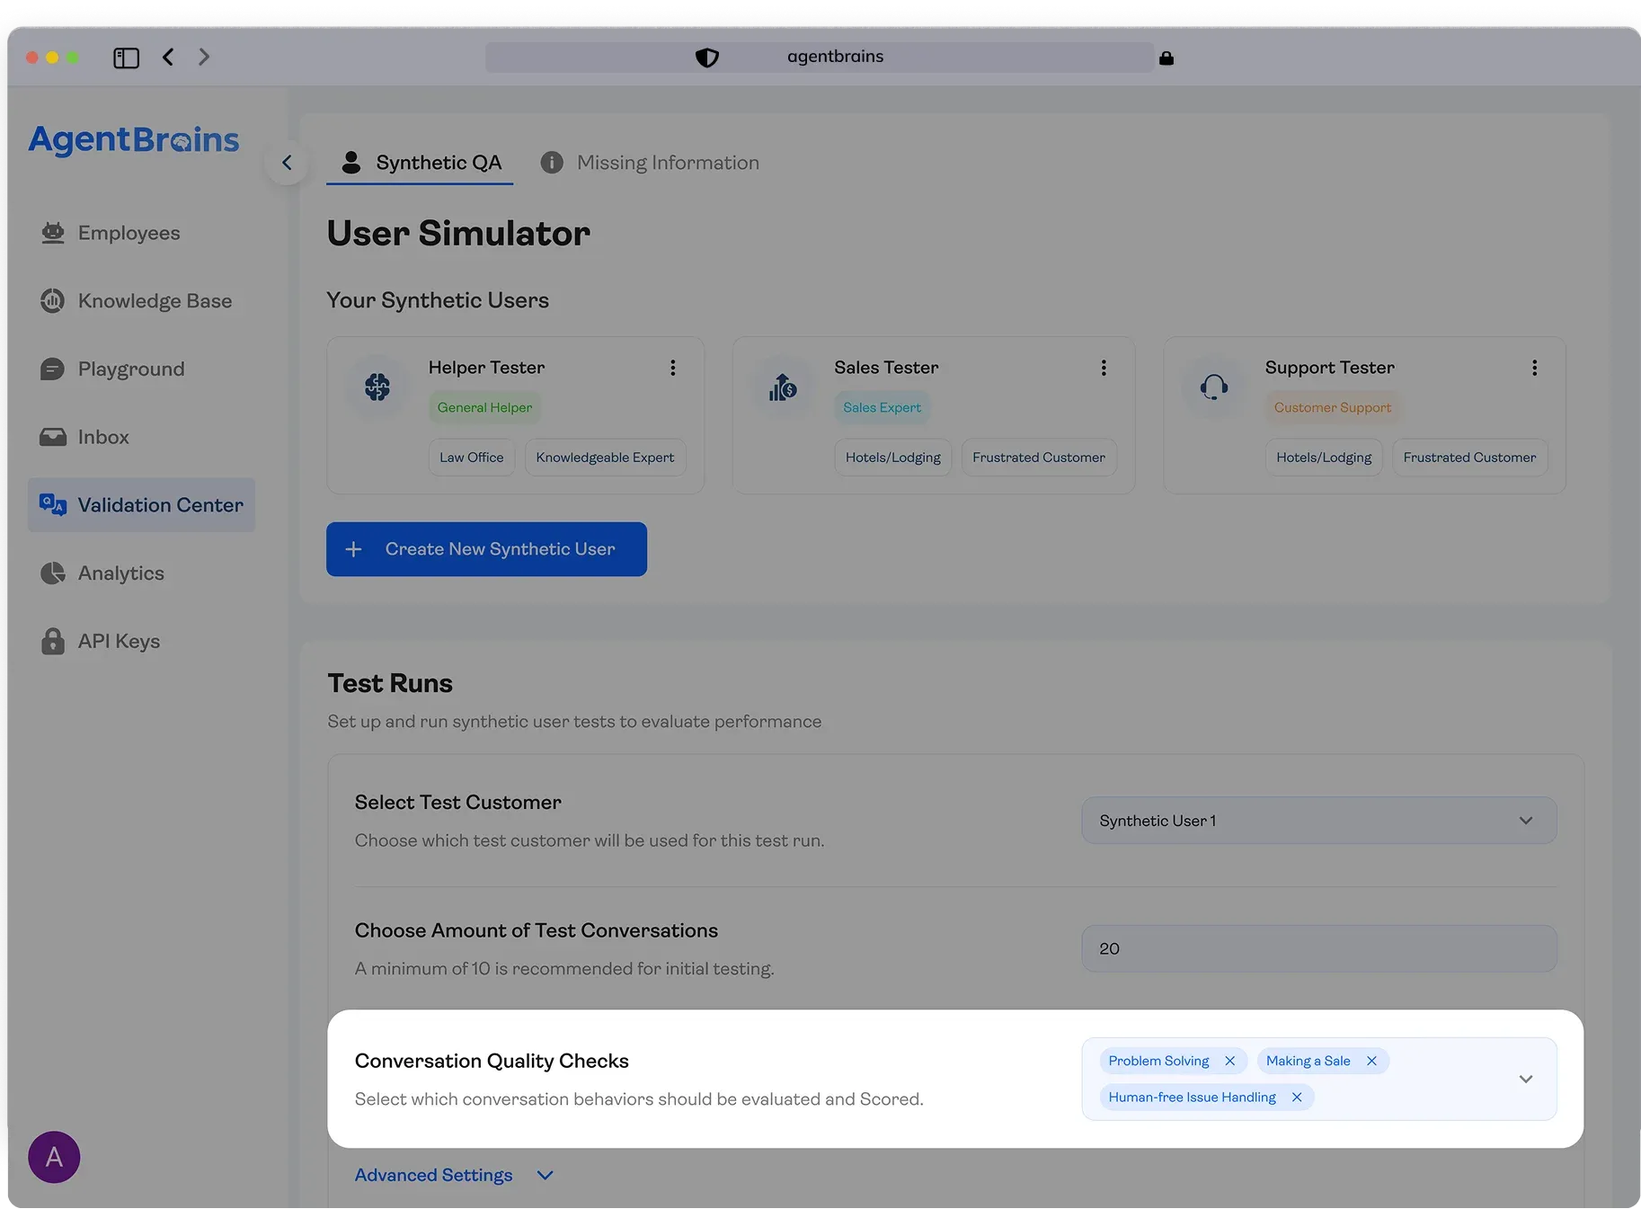Open Sales Tester three-dot options menu
This screenshot has width=1641, height=1209.
pyautogui.click(x=1104, y=368)
